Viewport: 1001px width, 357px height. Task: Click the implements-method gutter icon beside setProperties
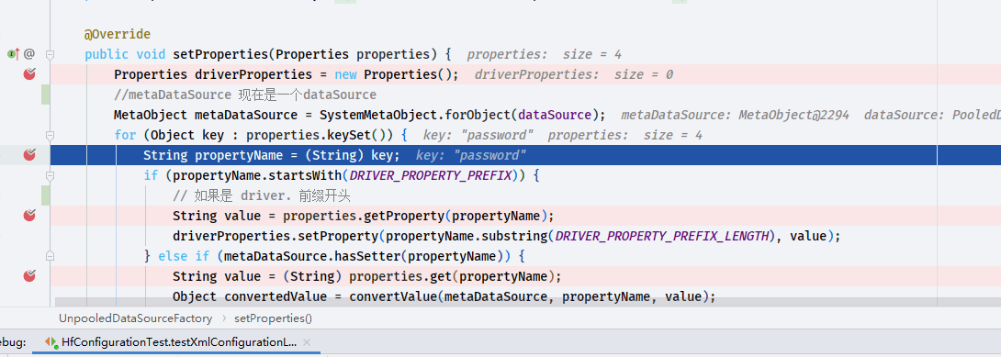[x=14, y=54]
